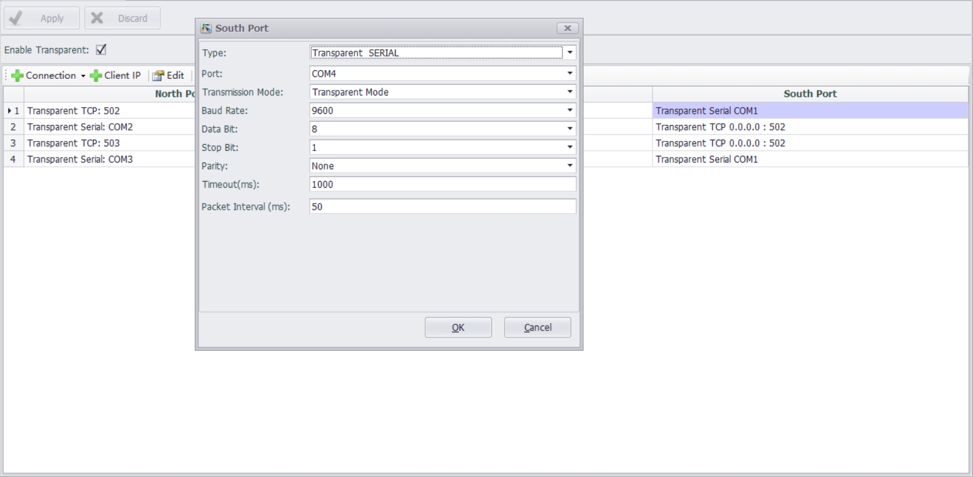Viewport: 973px width, 477px height.
Task: Open the Baud Rate dropdown
Action: 569,111
